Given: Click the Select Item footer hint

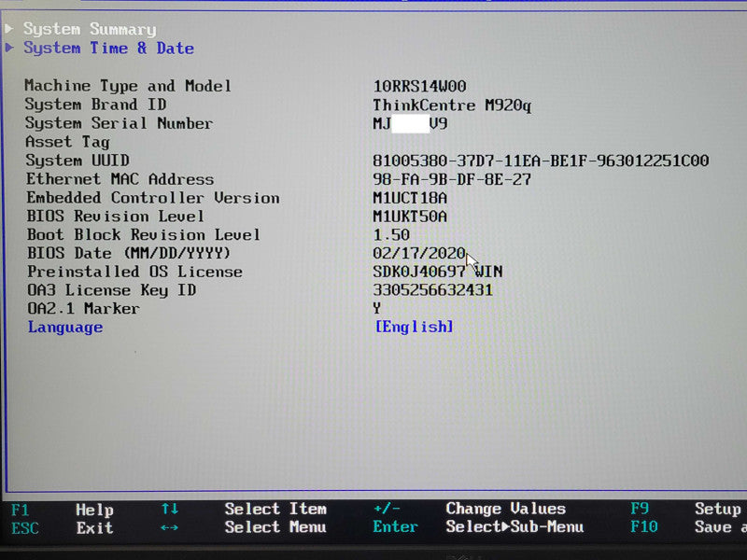Looking at the screenshot, I should point(275,509).
